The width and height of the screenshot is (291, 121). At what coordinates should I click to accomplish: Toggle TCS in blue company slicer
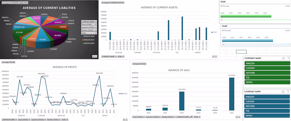tap(267, 111)
